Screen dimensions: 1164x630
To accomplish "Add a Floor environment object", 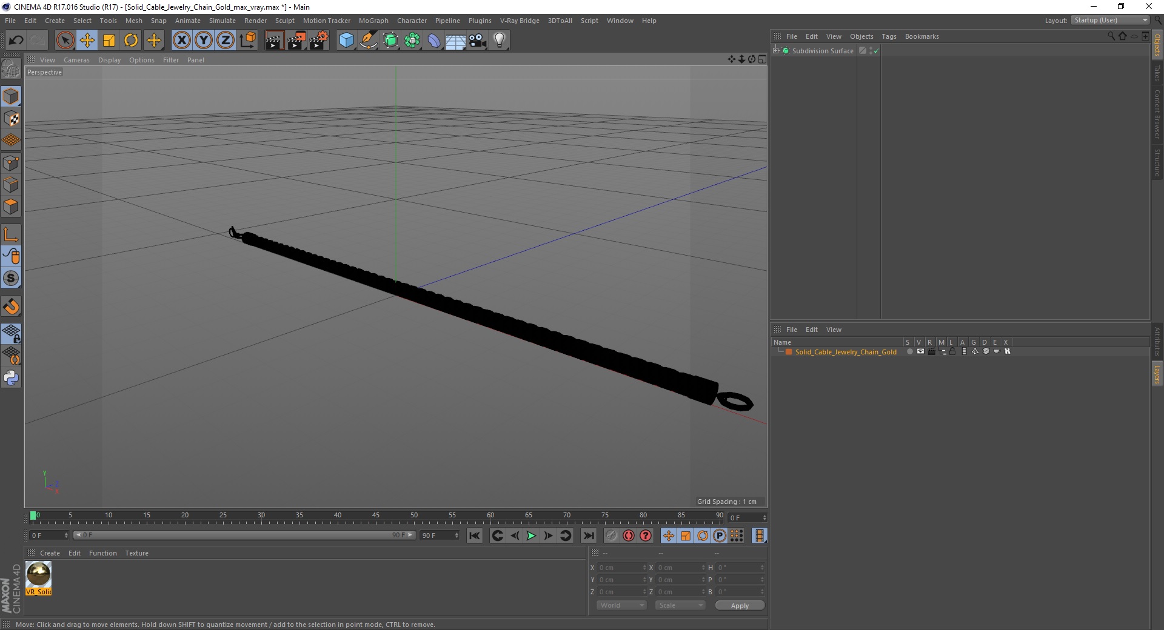I will (x=456, y=41).
